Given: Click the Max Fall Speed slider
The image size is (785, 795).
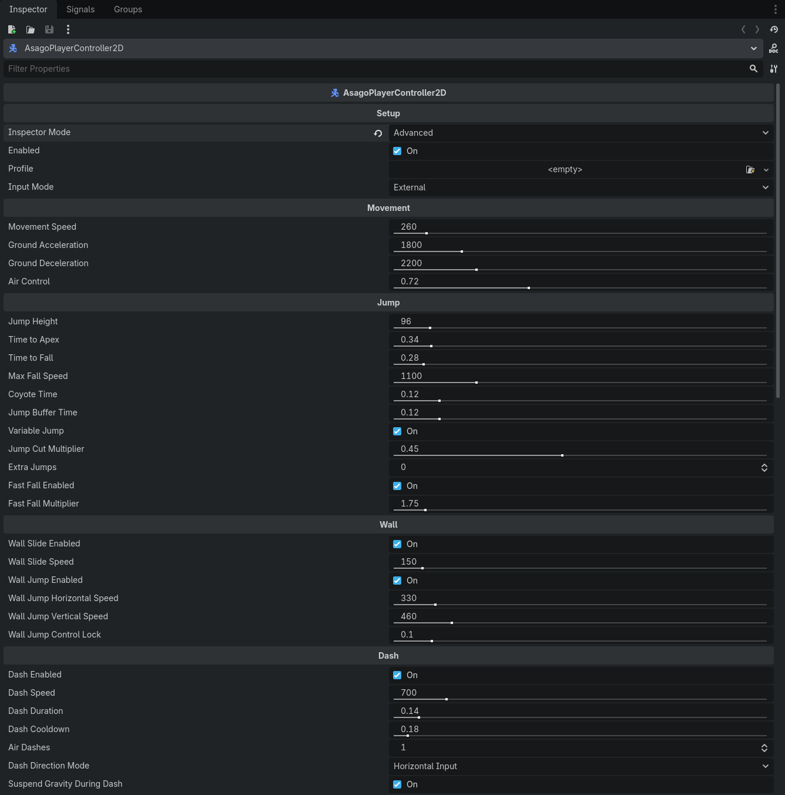Looking at the screenshot, I should 580,383.
